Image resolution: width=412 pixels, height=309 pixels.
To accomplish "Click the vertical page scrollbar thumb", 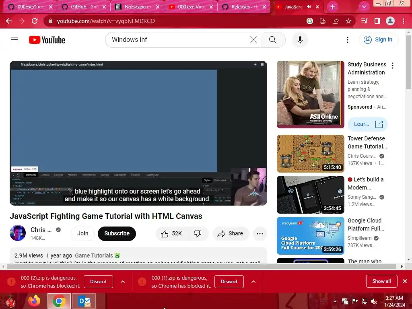I will pos(408,62).
